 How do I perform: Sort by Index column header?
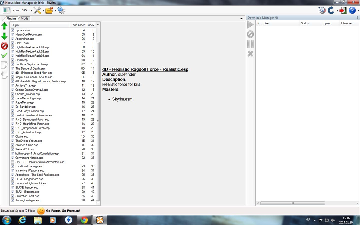click(91, 25)
